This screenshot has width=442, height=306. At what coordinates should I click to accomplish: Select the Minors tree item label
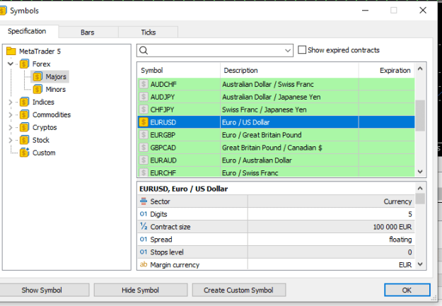(56, 89)
